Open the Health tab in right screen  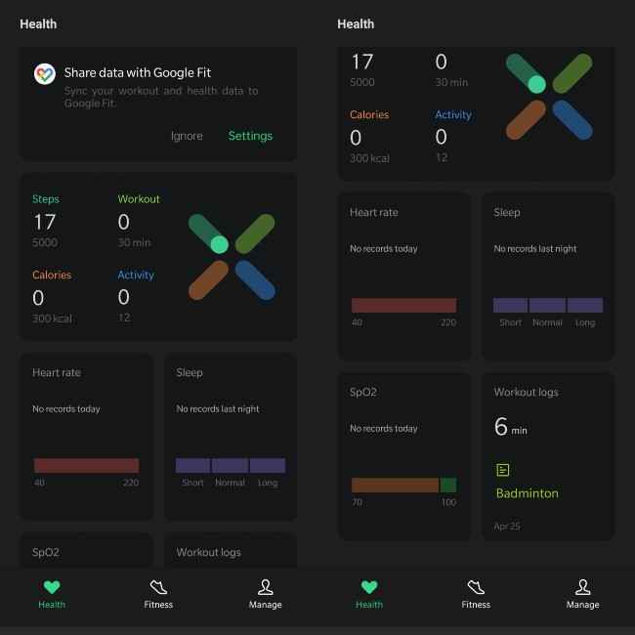click(369, 594)
